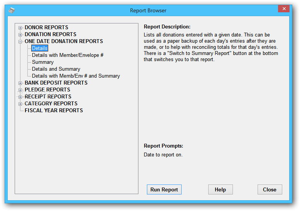
Task: Expand the DONOR REPORTS node
Action: point(20,28)
